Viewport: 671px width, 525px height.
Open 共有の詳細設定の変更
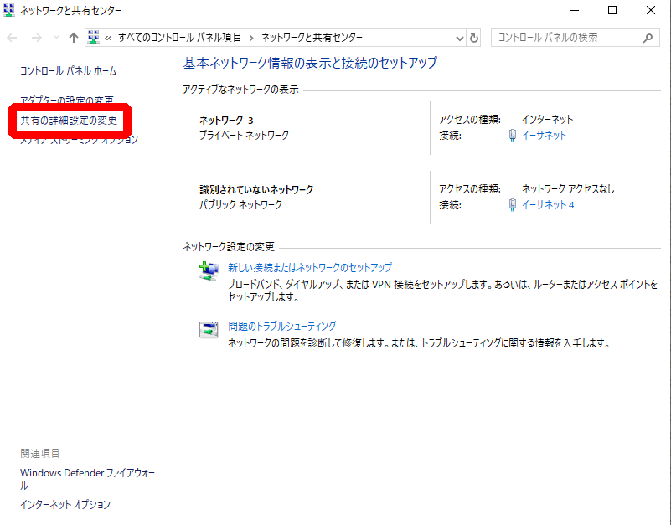click(x=68, y=121)
